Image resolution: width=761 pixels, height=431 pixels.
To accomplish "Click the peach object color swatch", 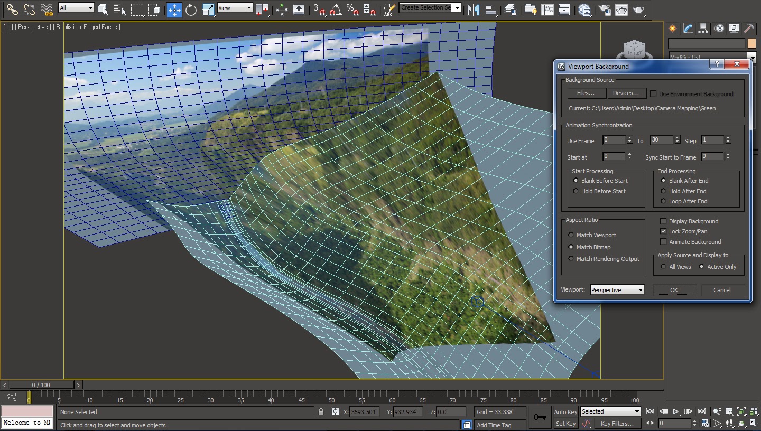I will (x=752, y=43).
